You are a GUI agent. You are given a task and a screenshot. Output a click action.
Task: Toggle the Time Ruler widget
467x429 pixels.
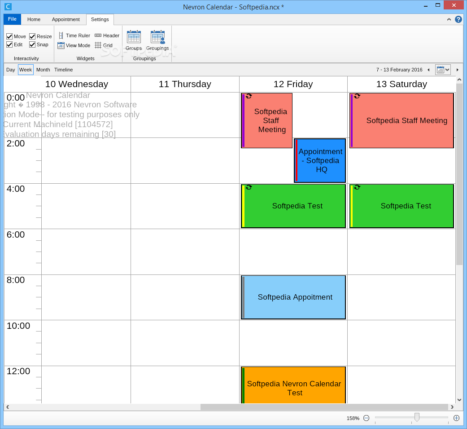click(74, 35)
